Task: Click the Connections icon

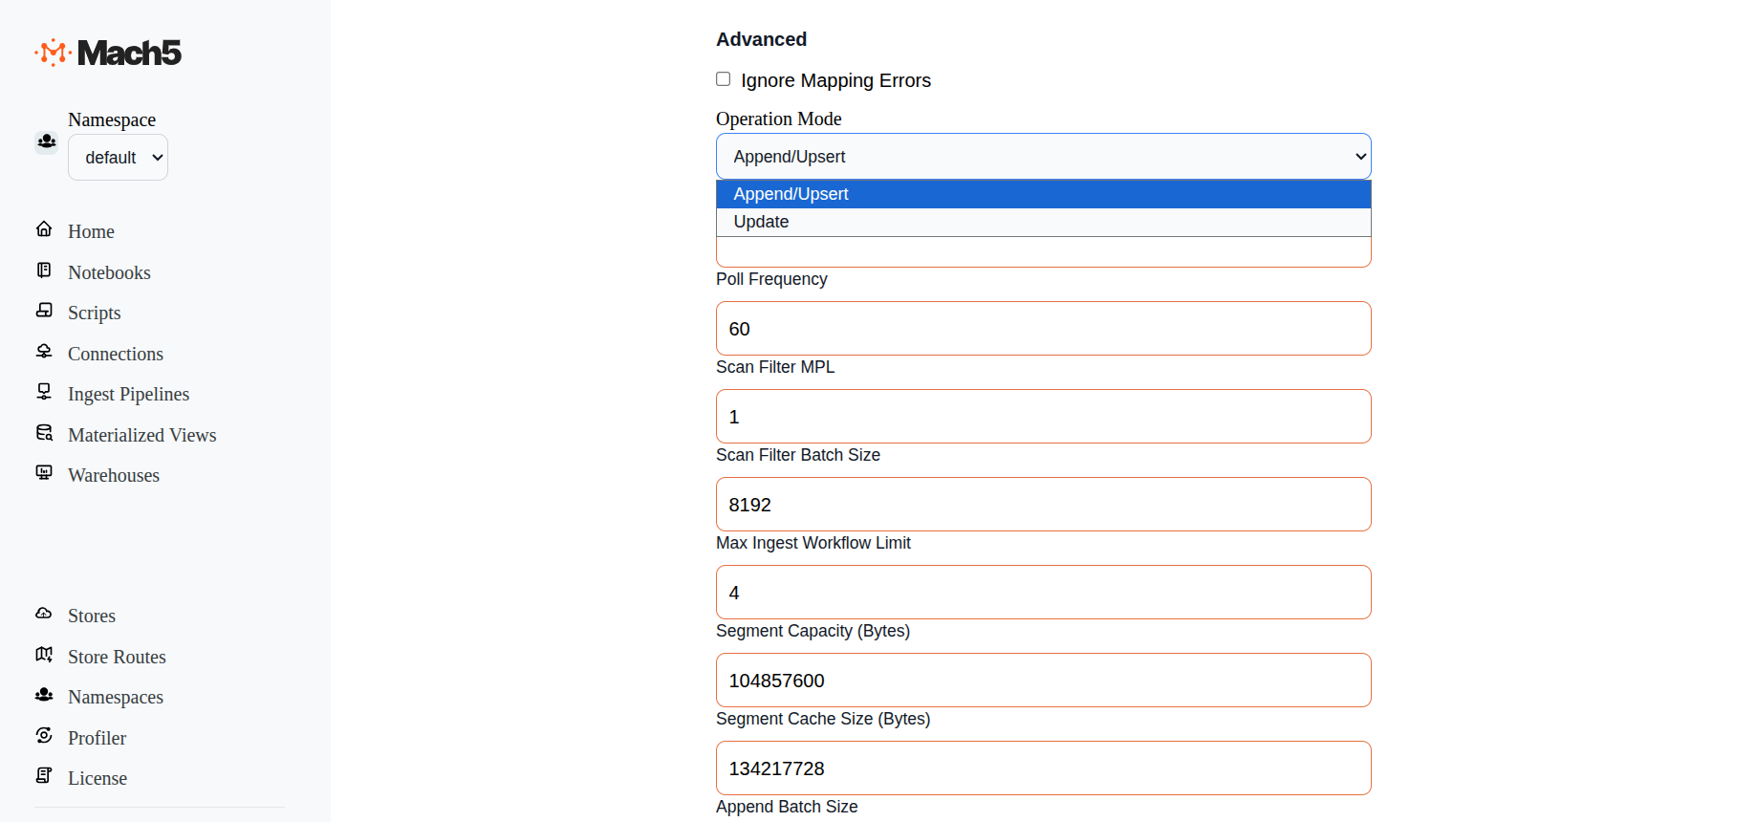Action: [x=44, y=352]
